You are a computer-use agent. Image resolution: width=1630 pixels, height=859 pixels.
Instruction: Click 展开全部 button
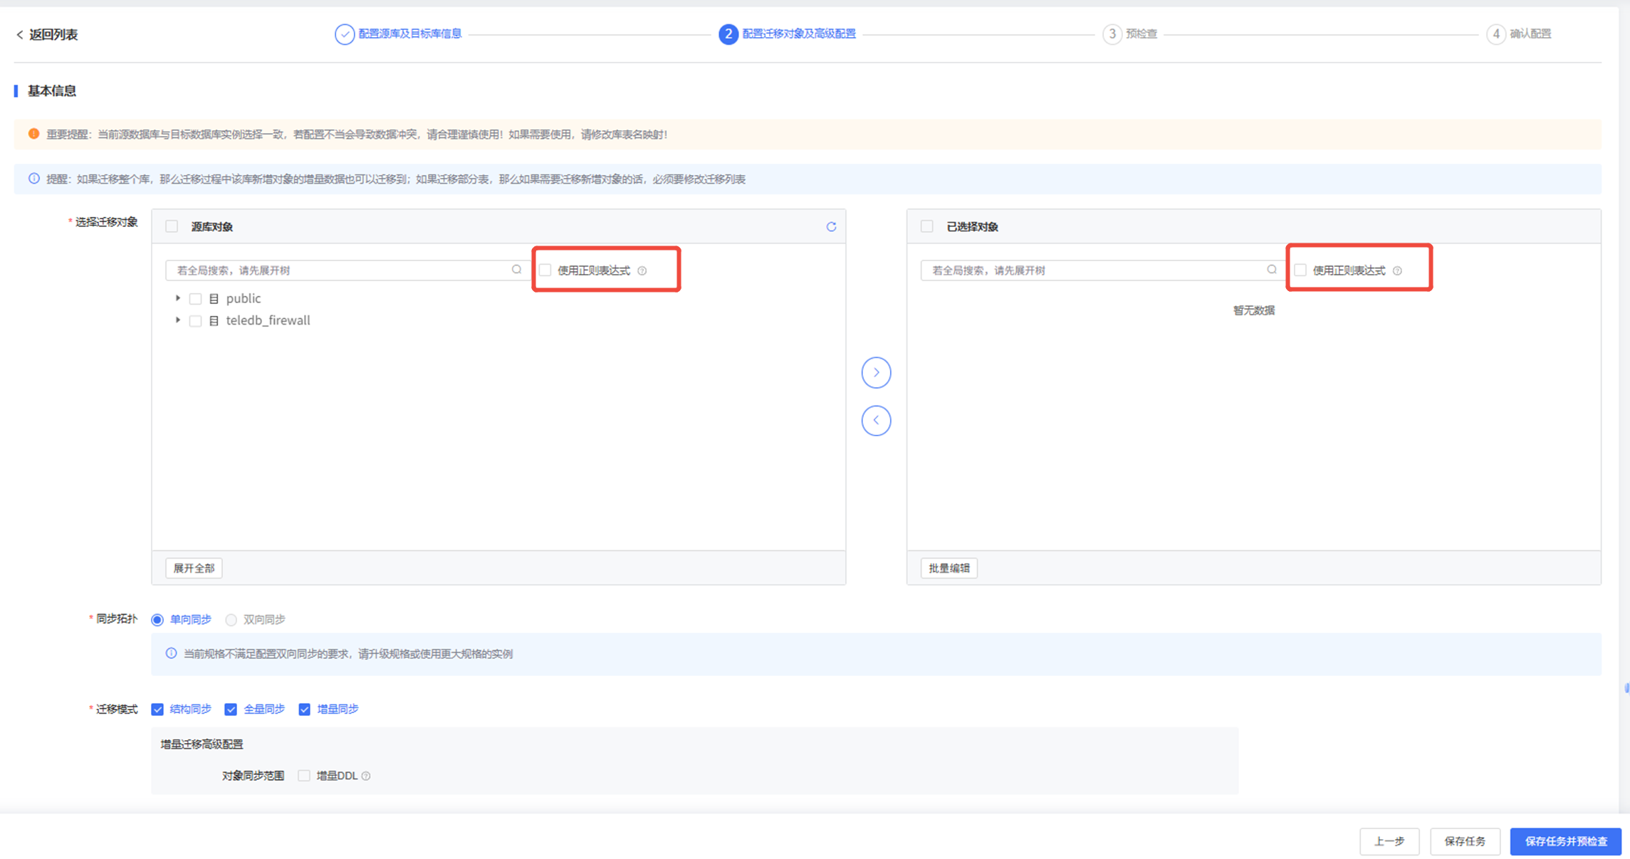[x=194, y=568]
